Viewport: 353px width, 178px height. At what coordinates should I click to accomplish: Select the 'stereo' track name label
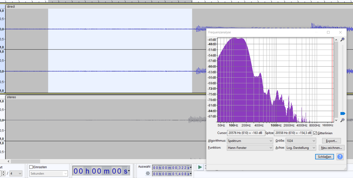point(11,97)
